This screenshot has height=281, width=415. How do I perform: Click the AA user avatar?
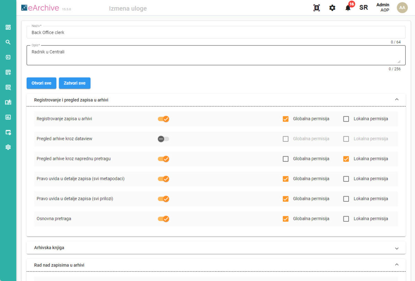[x=402, y=8]
